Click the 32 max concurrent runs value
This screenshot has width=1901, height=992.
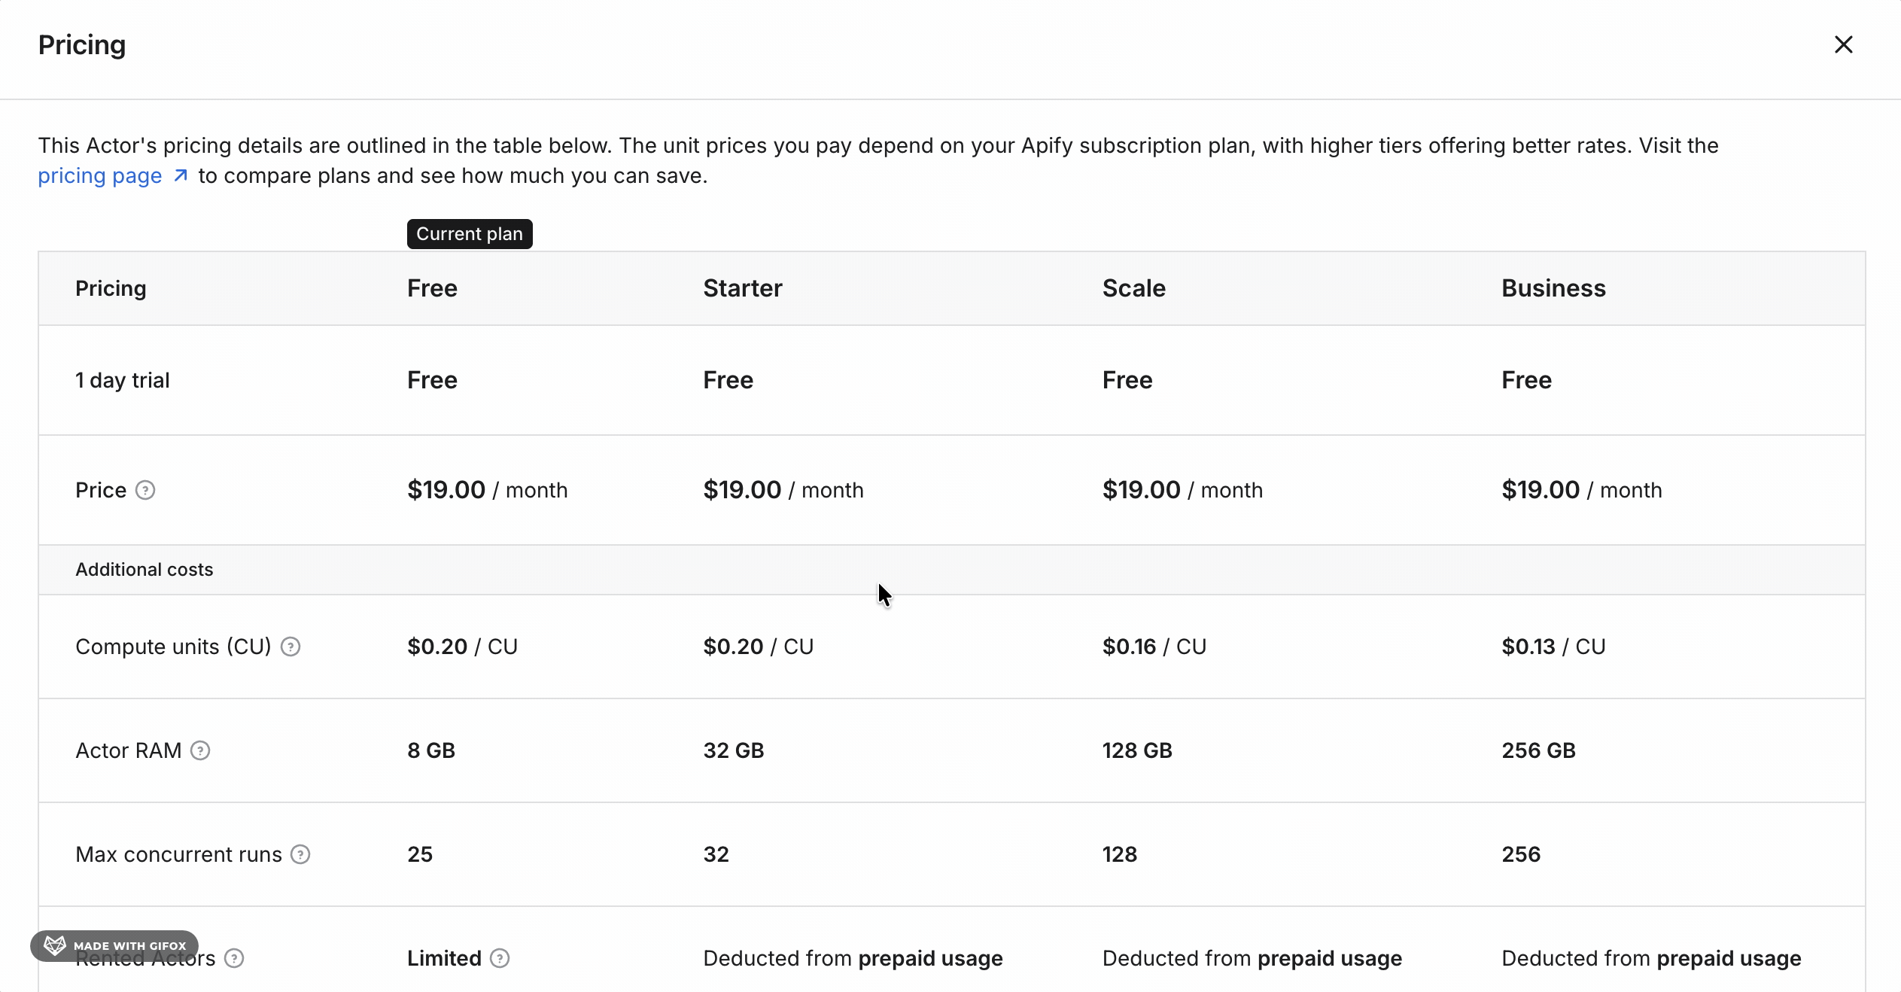716,854
